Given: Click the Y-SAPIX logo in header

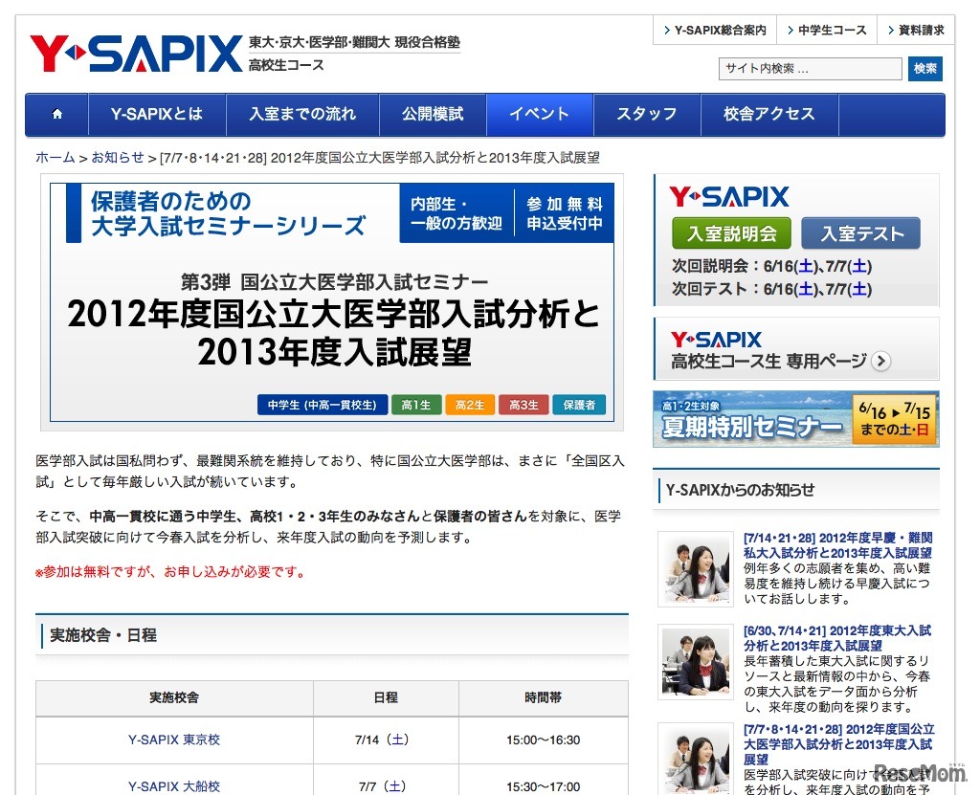Looking at the screenshot, I should click(136, 54).
